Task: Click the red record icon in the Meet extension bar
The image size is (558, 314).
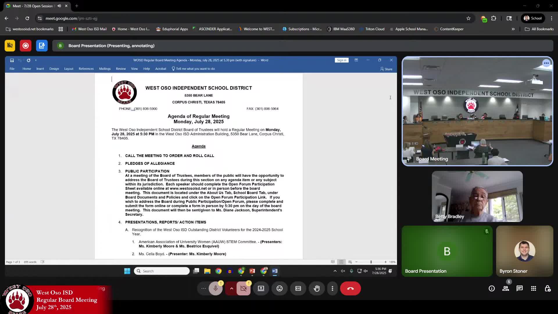Action: coord(26,46)
